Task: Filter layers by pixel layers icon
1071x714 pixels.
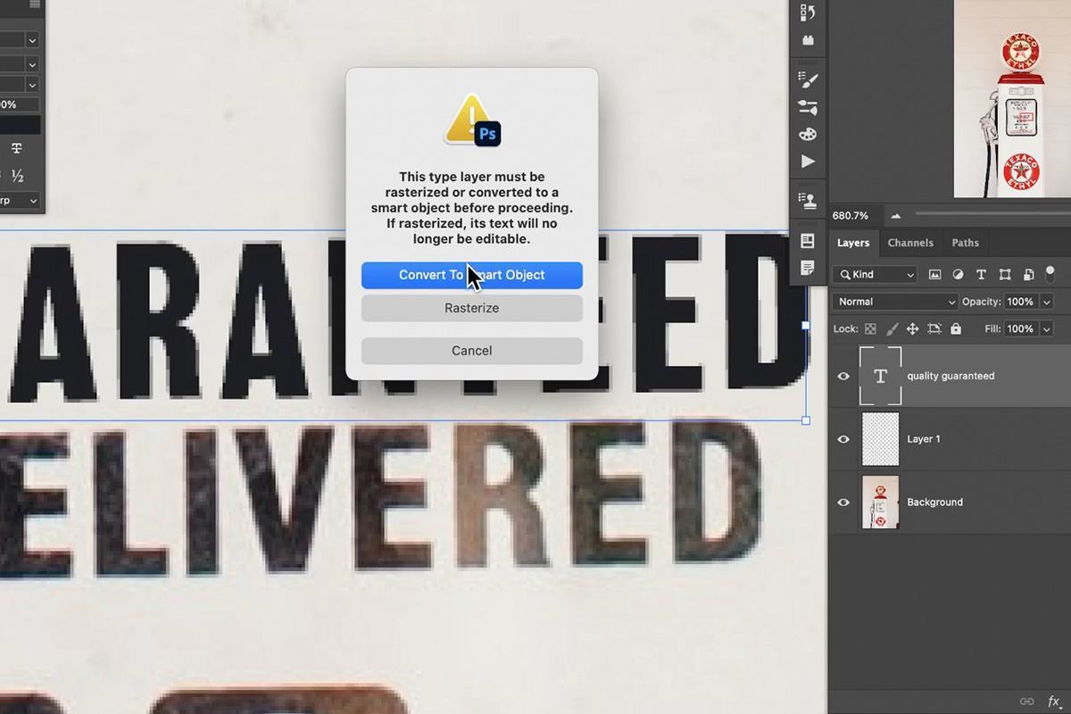Action: click(x=934, y=275)
